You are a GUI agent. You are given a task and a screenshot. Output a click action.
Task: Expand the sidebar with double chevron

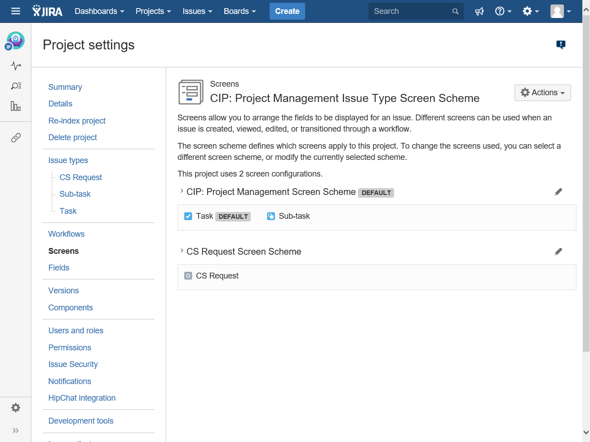(x=16, y=430)
